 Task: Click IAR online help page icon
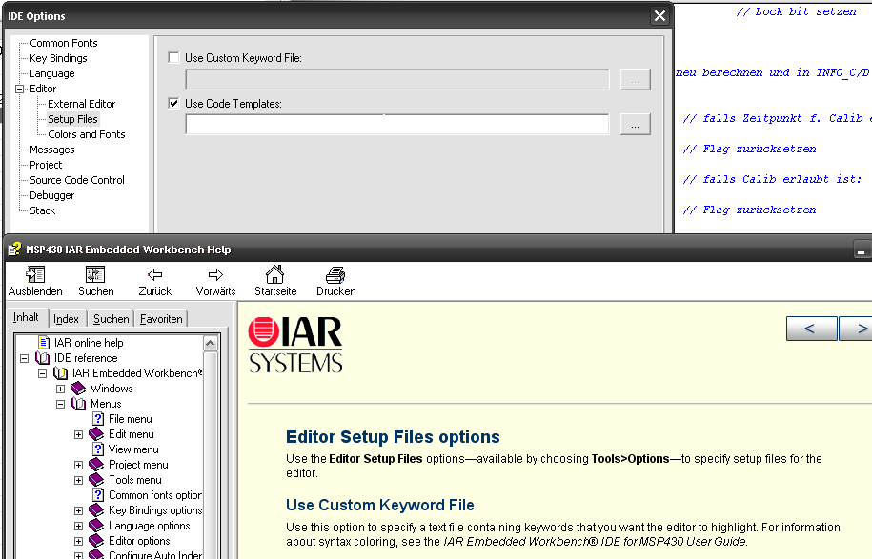pyautogui.click(x=44, y=343)
